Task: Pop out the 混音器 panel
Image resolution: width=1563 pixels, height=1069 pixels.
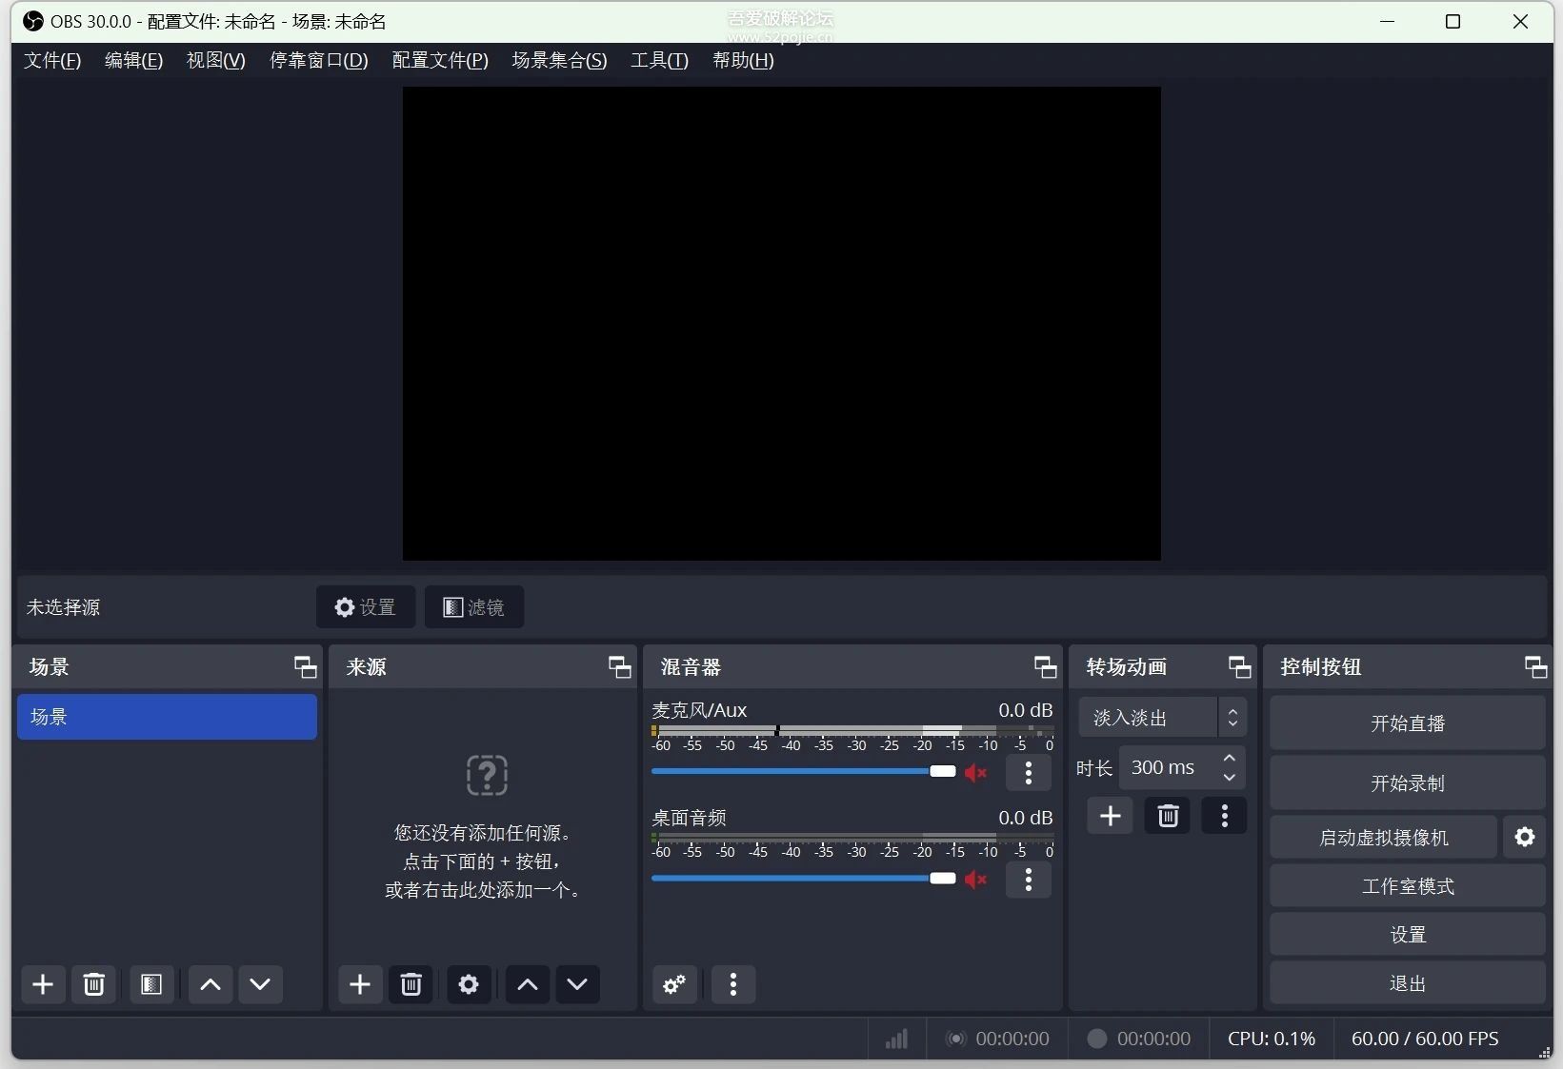Action: [1045, 666]
